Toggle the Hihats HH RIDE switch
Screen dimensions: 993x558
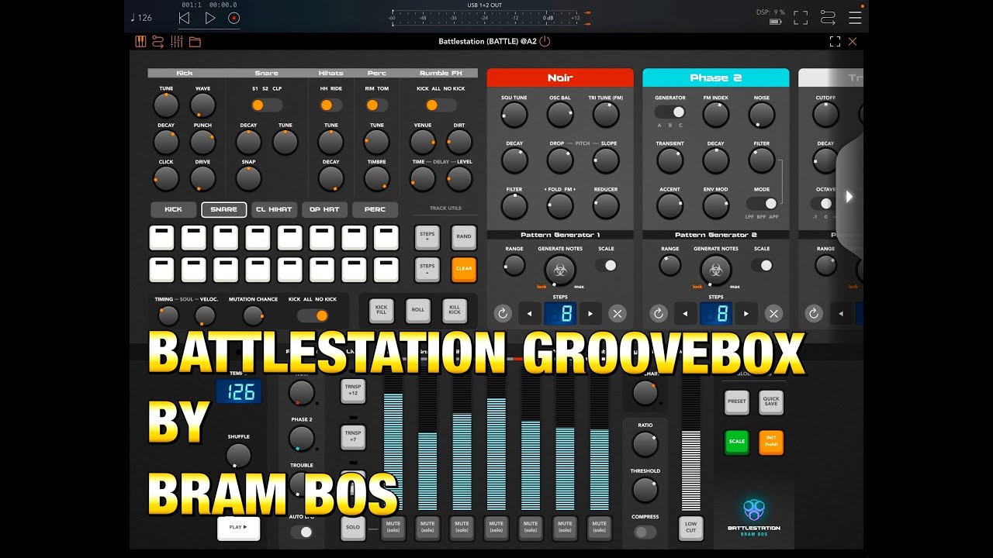coord(330,105)
